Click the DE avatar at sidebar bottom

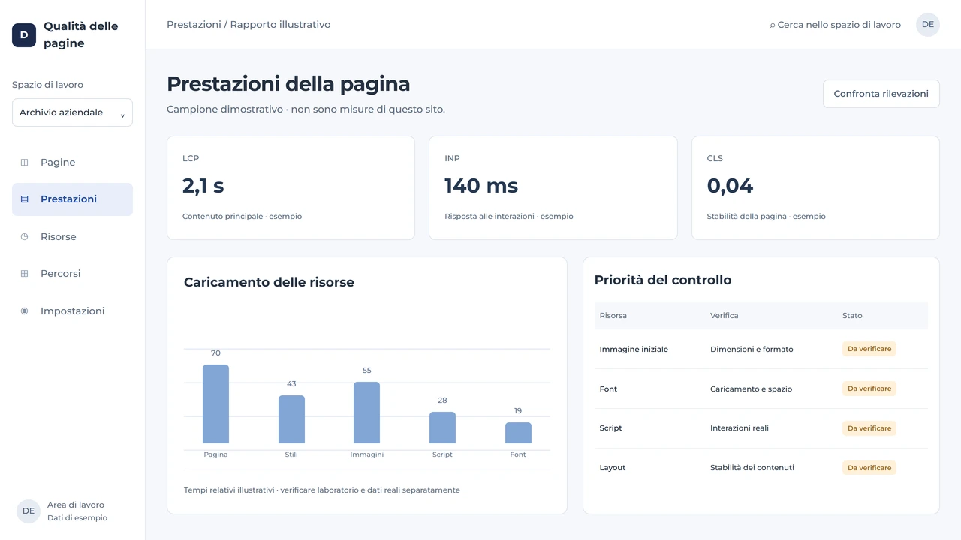29,511
